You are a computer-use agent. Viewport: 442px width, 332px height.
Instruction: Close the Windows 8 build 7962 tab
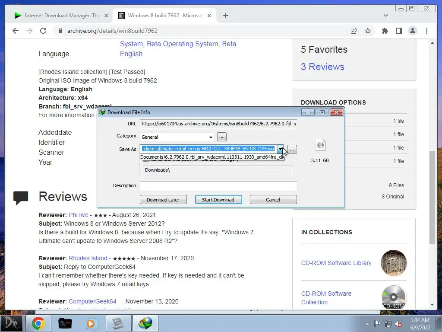[209, 16]
